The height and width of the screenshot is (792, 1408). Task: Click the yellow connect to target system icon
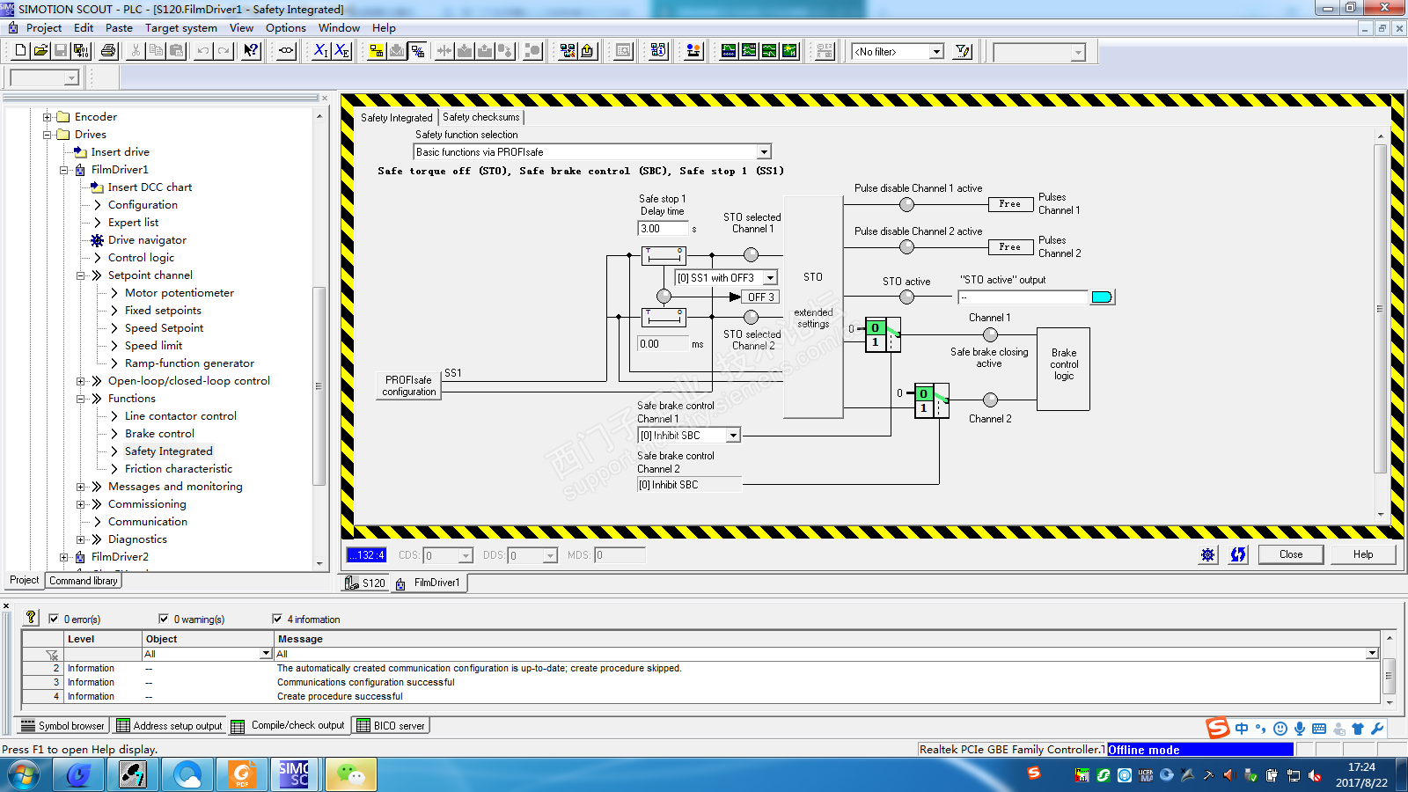377,51
